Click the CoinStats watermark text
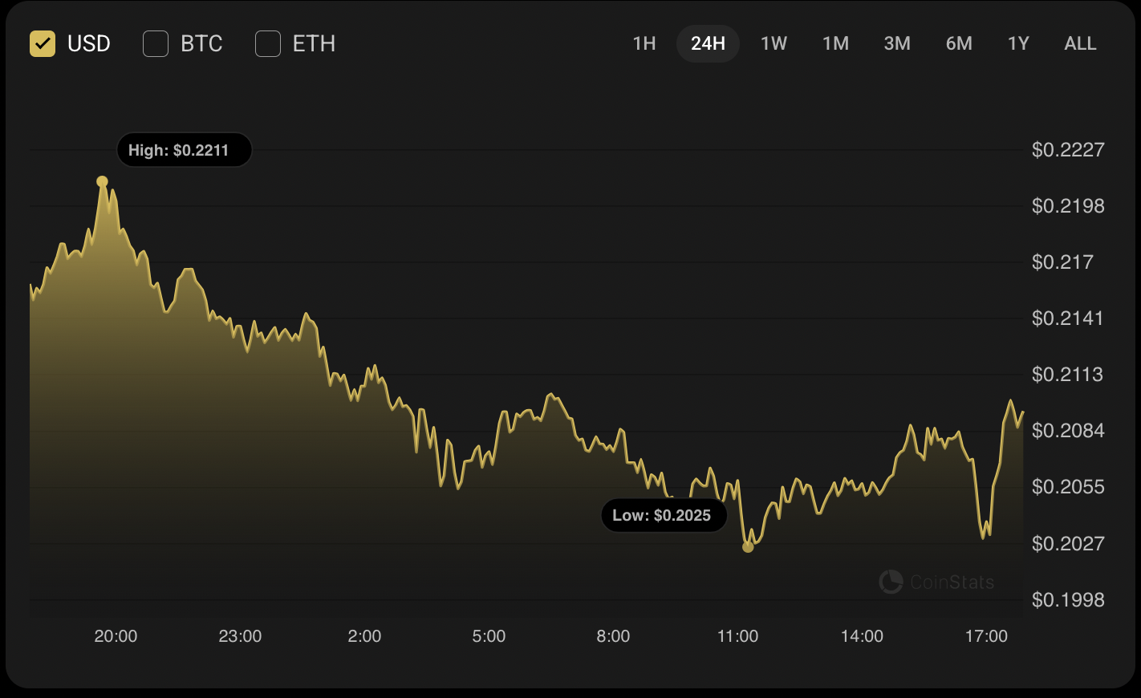Viewport: 1141px width, 698px height. click(952, 582)
